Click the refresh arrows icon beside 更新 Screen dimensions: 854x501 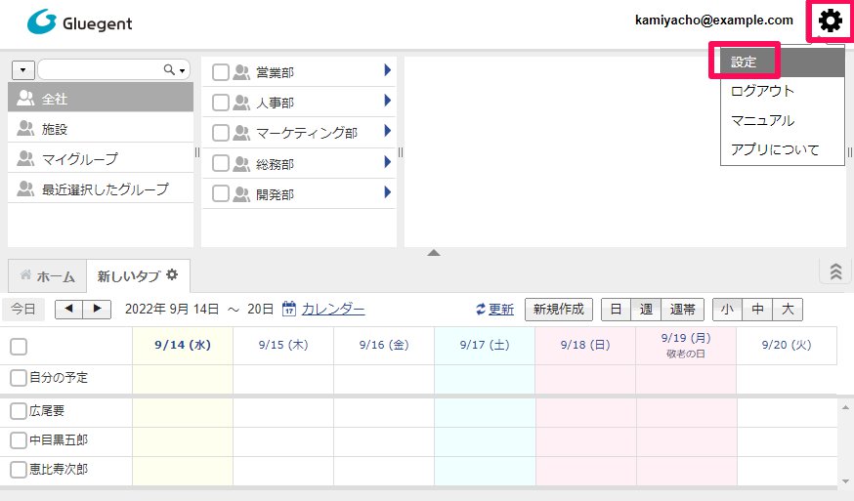click(481, 310)
